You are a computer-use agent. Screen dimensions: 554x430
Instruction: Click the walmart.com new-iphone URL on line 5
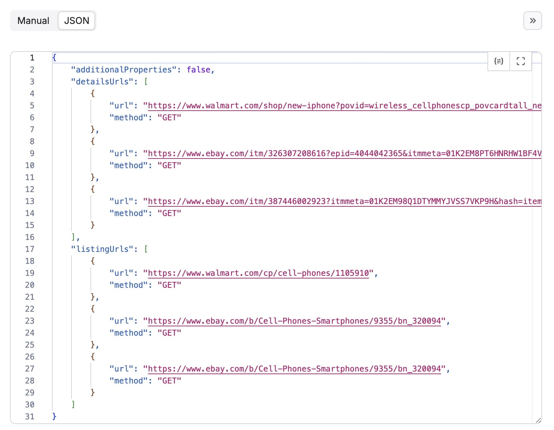[345, 106]
